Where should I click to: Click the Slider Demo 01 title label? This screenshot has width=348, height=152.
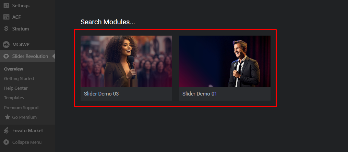point(200,94)
